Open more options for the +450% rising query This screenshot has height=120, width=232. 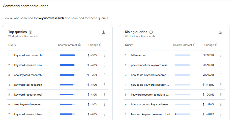coord(221,85)
